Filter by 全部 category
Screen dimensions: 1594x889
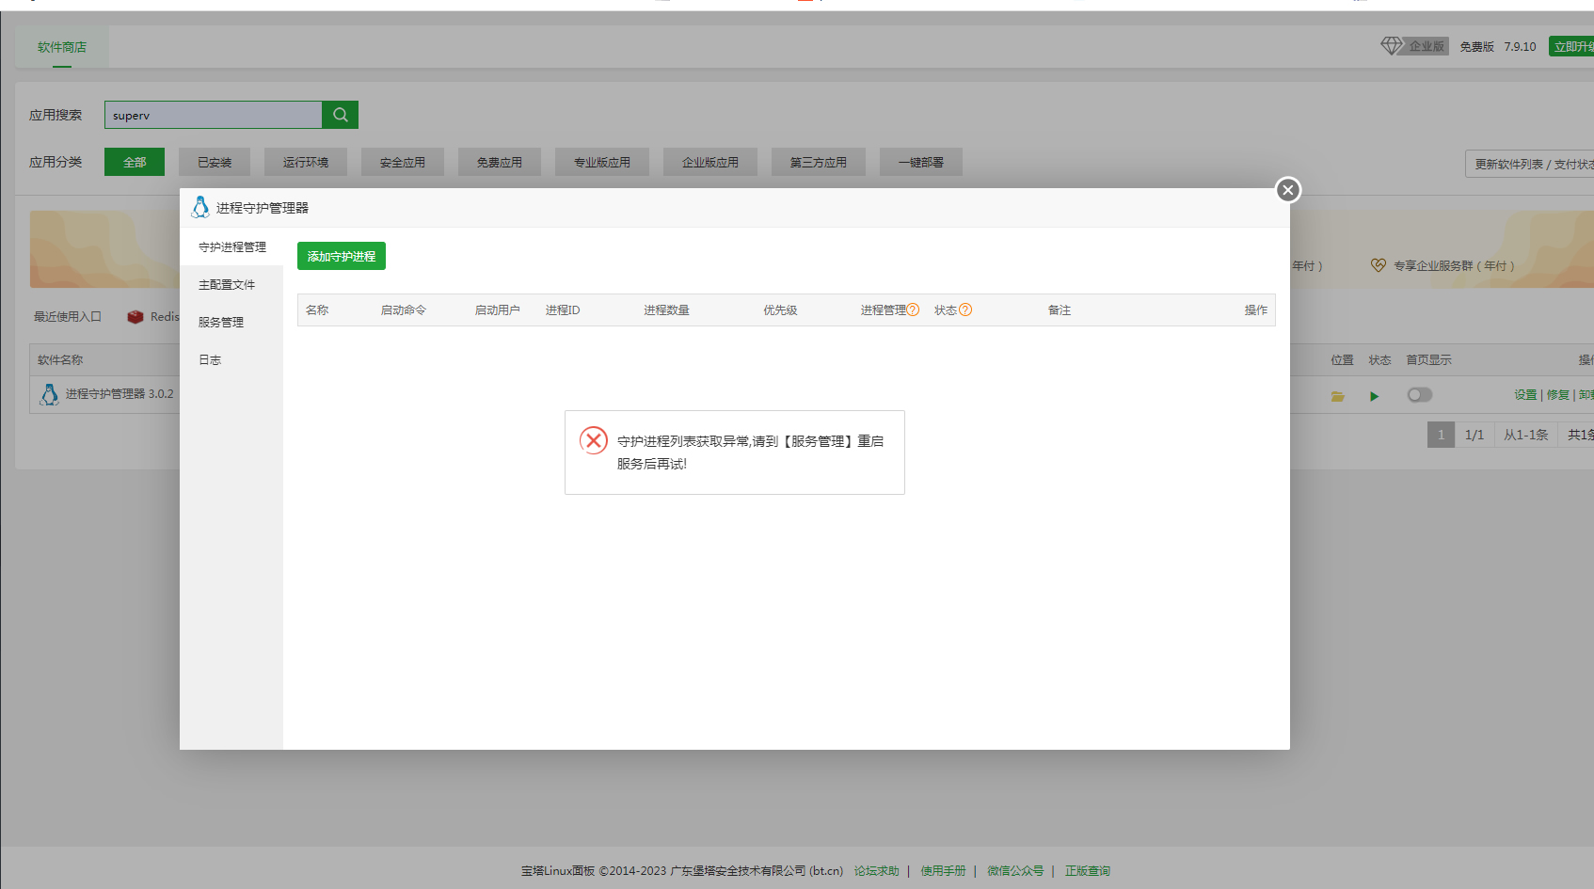click(x=135, y=162)
